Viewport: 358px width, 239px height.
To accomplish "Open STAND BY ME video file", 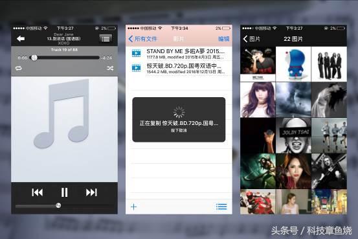I will tap(179, 54).
